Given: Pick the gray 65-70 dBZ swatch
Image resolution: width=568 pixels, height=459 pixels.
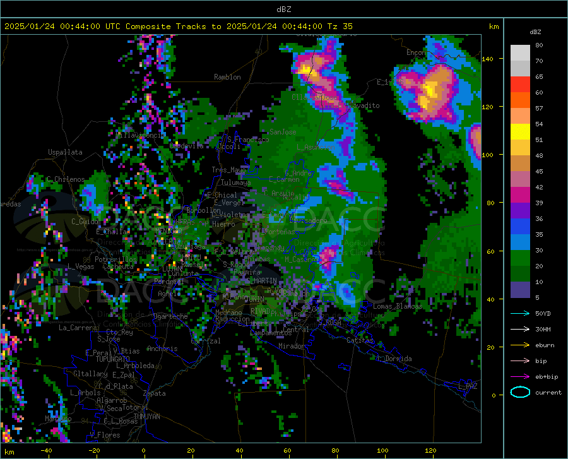Looking at the screenshot, I should (x=520, y=69).
